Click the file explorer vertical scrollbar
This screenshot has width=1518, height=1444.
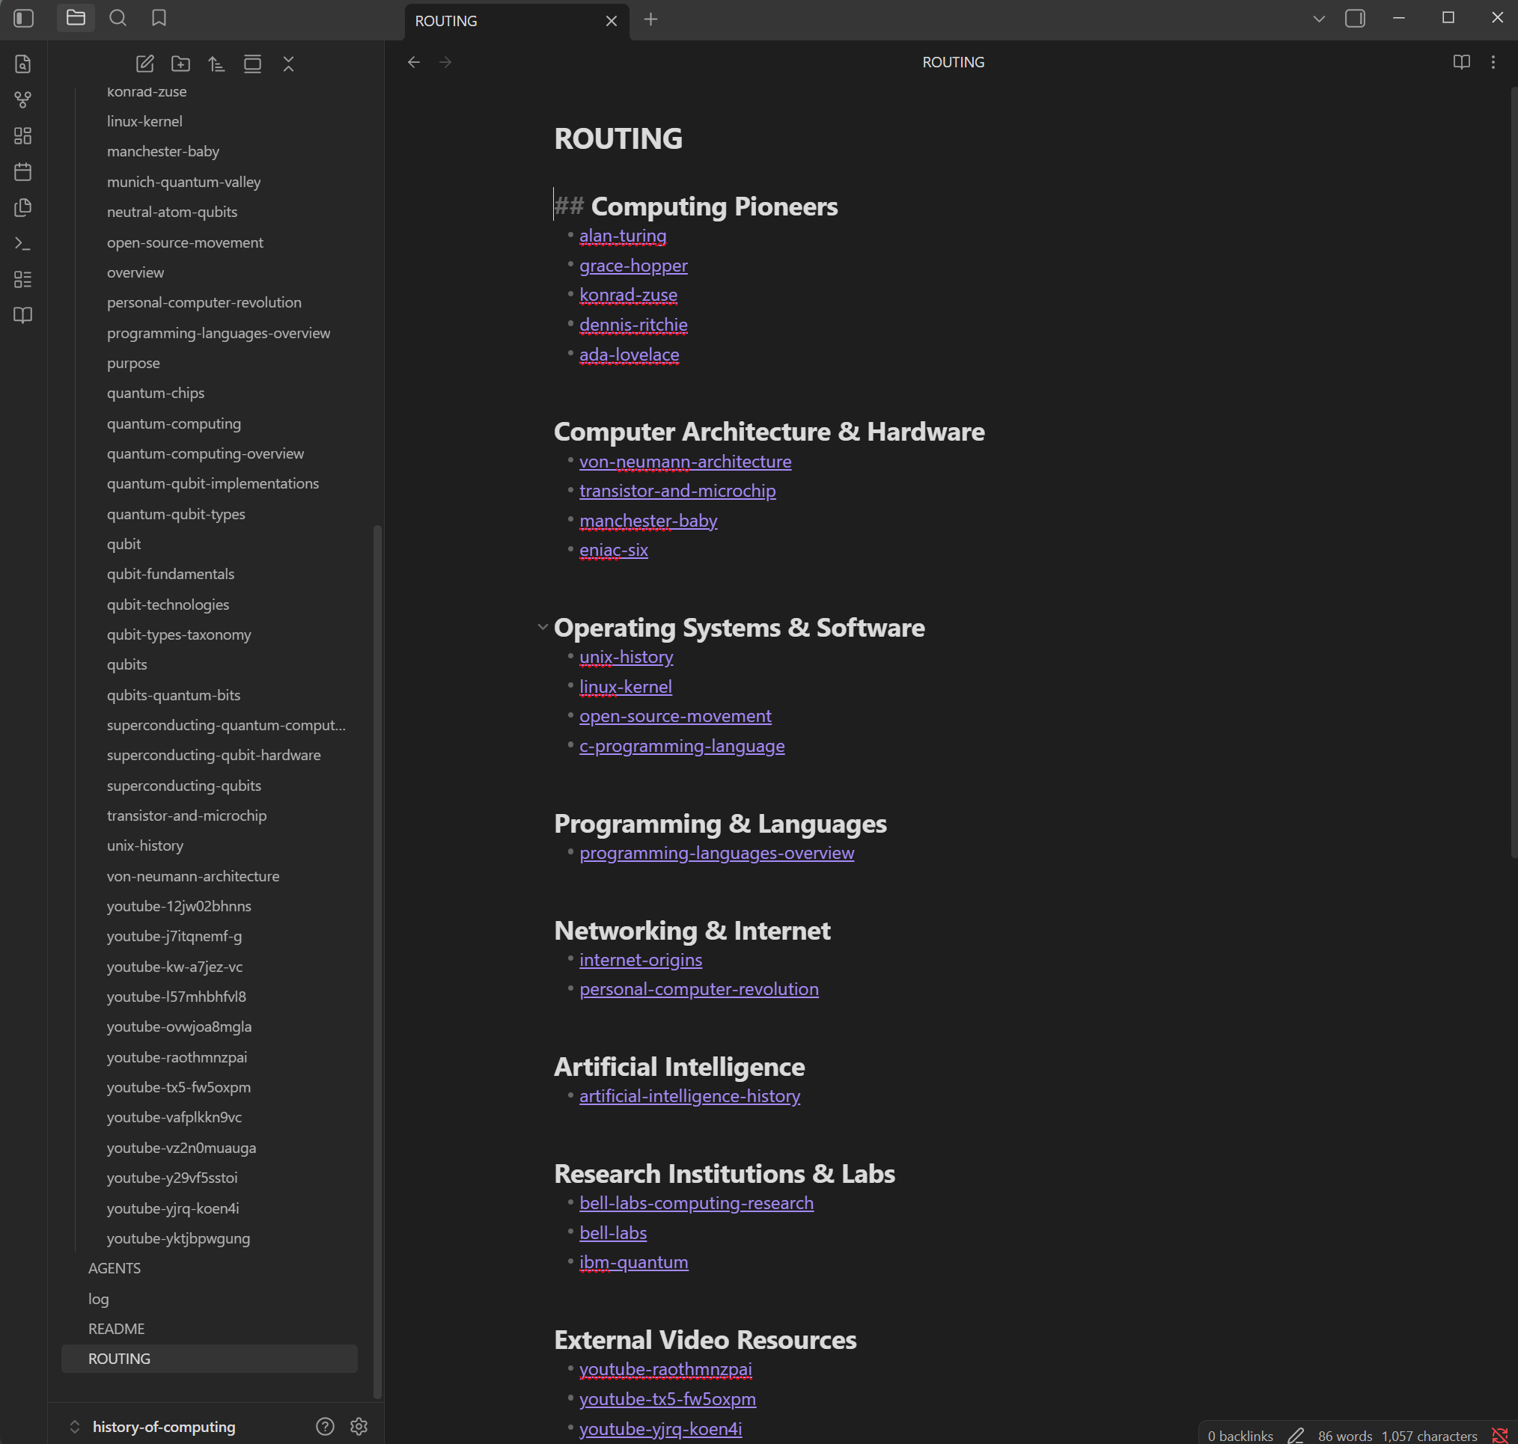[x=377, y=961]
